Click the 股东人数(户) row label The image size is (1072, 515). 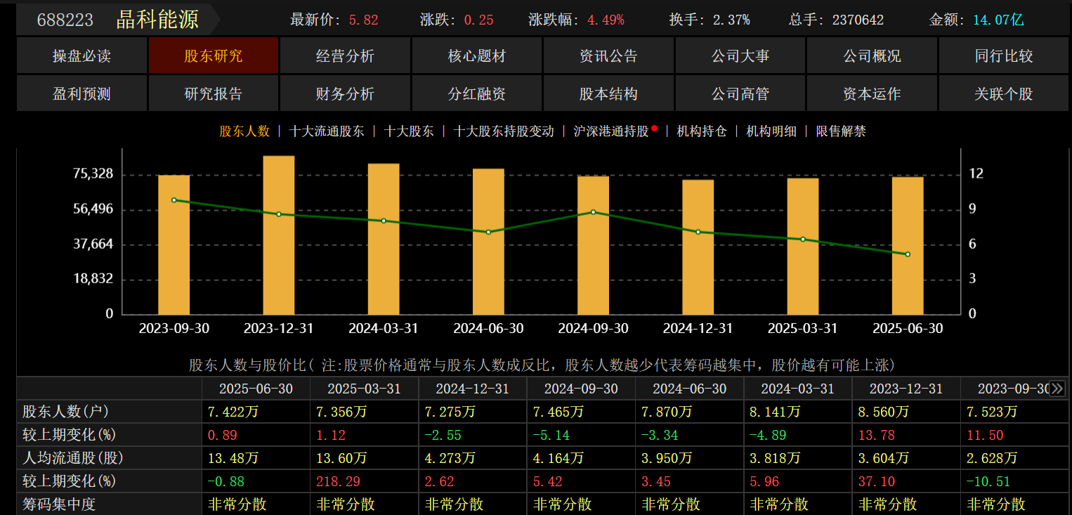click(x=66, y=412)
